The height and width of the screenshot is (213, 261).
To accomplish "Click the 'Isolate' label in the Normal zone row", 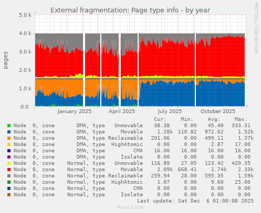I will coord(132,195).
